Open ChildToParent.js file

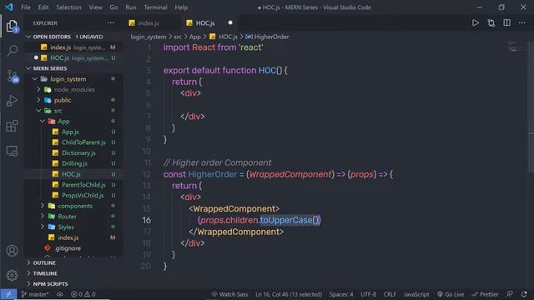point(83,142)
